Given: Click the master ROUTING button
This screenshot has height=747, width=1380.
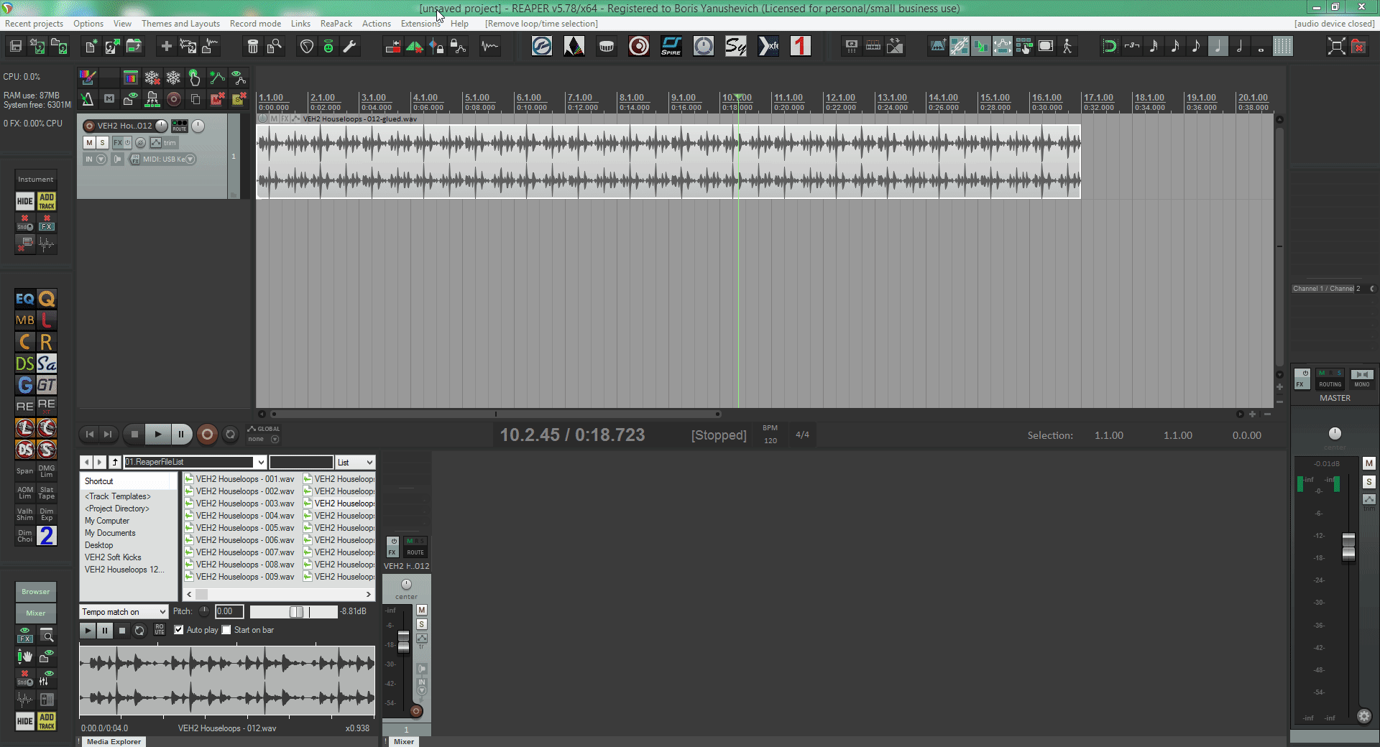Looking at the screenshot, I should 1330,379.
